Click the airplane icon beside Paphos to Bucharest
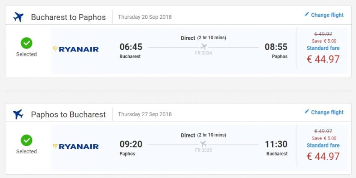 coord(18,114)
